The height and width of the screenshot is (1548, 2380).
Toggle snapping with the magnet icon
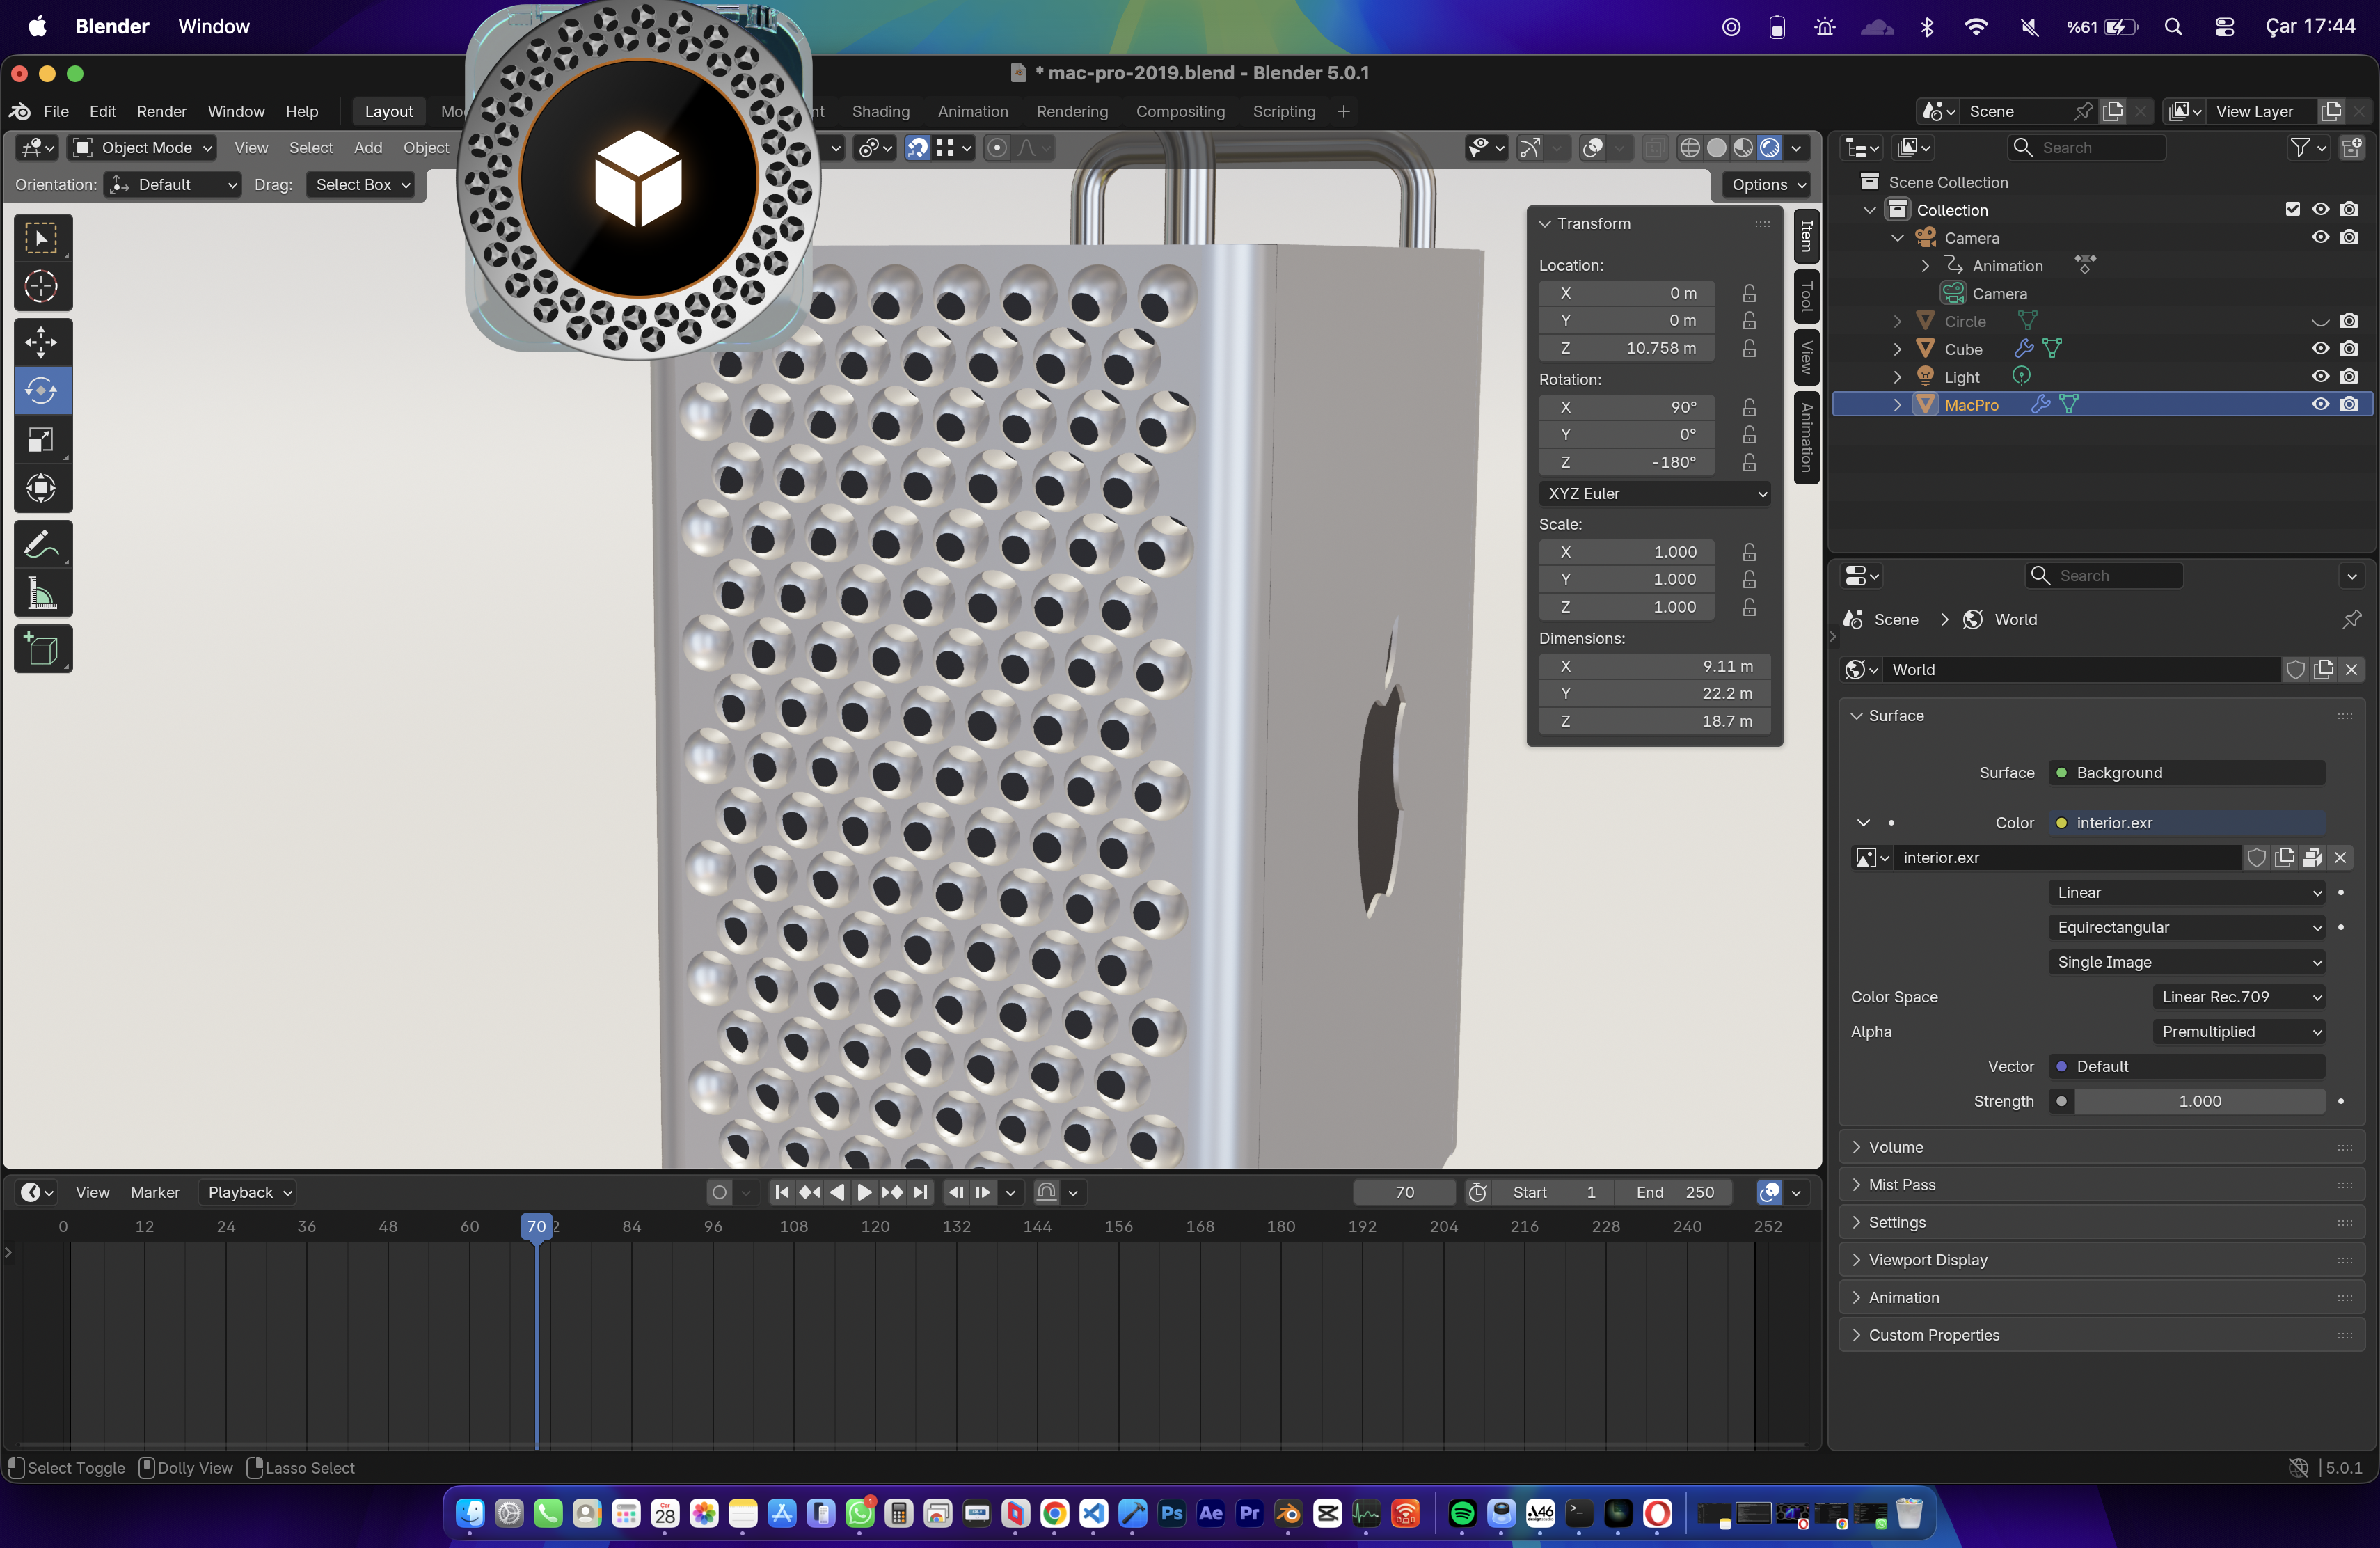point(917,148)
